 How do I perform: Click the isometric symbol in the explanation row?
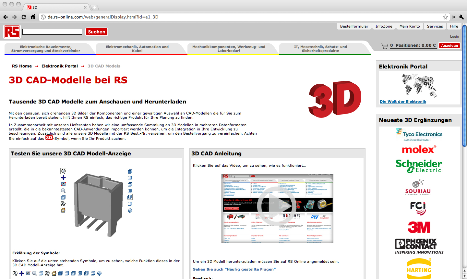(x=99, y=273)
